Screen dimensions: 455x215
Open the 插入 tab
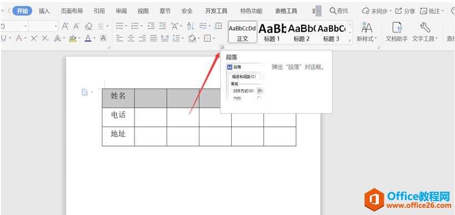pos(44,11)
